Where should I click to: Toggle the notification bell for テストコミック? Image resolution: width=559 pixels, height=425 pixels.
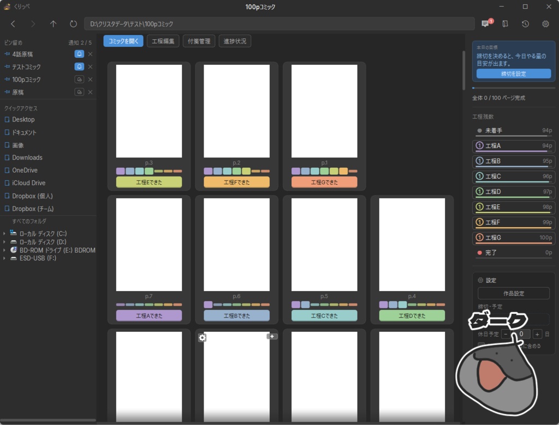[79, 66]
